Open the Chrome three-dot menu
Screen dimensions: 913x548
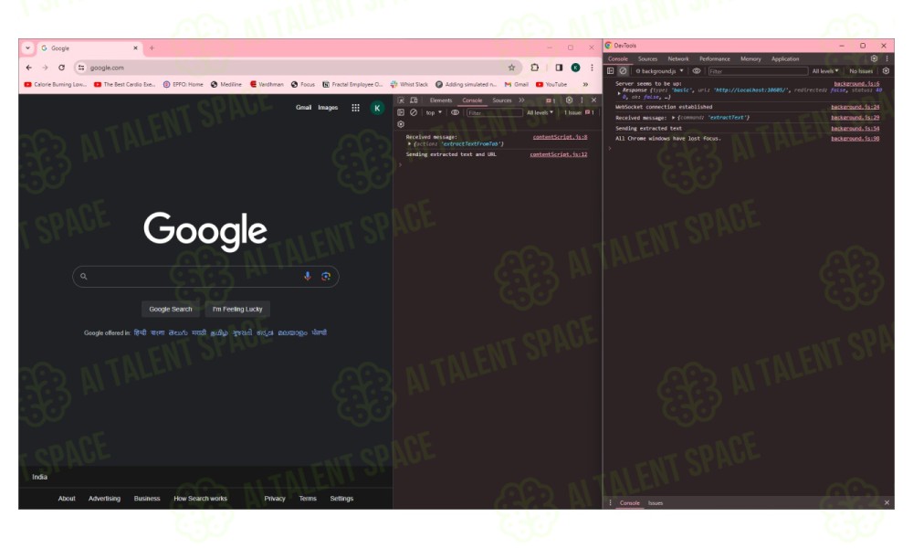click(592, 68)
